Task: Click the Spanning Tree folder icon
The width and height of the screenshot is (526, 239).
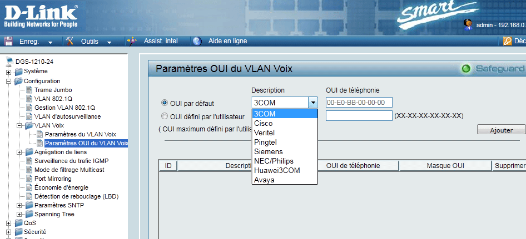Action: (x=29, y=214)
